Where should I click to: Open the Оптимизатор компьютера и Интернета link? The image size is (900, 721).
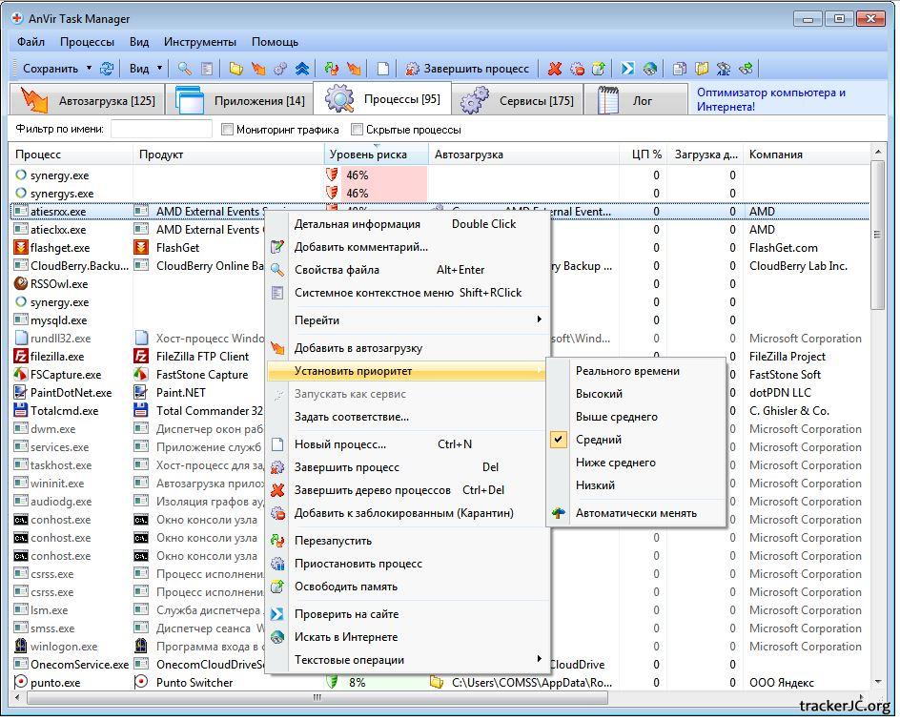coord(770,99)
